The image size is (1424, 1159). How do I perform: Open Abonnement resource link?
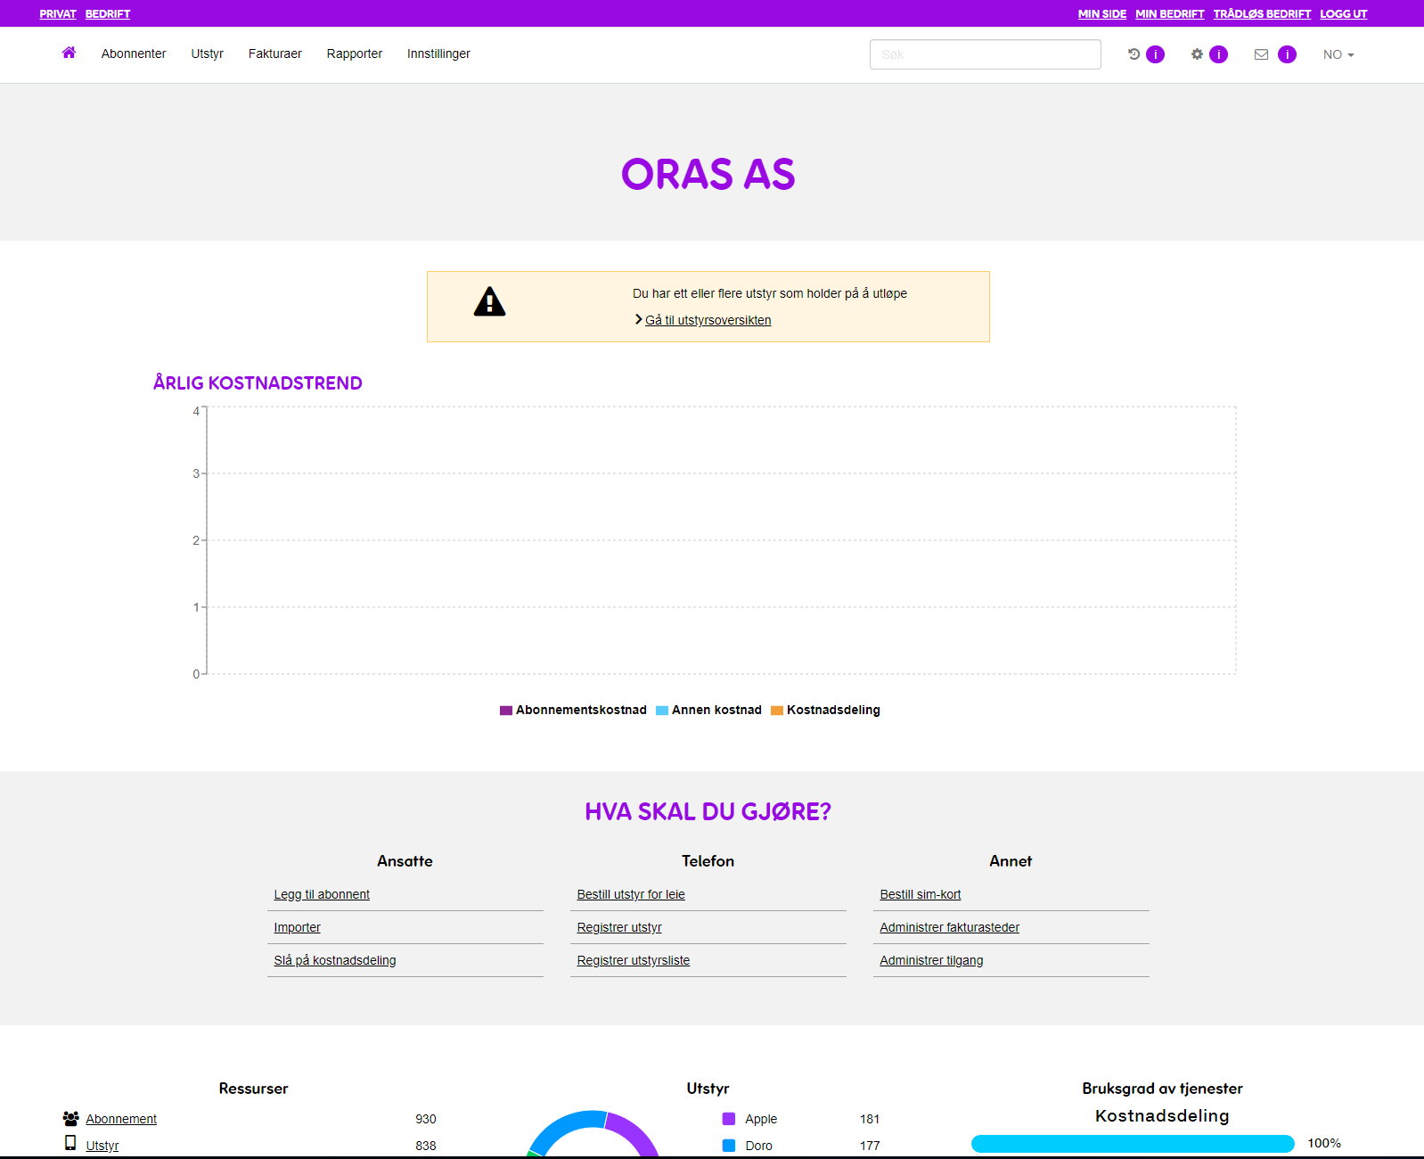121,1119
